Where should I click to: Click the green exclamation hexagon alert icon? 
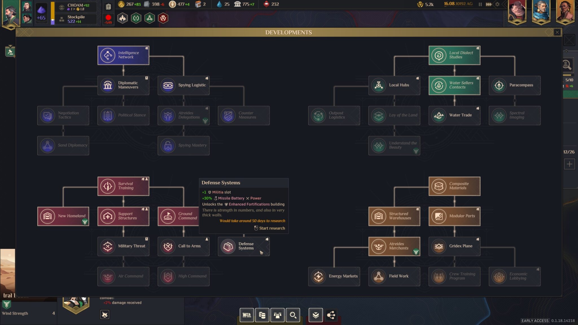136,18
